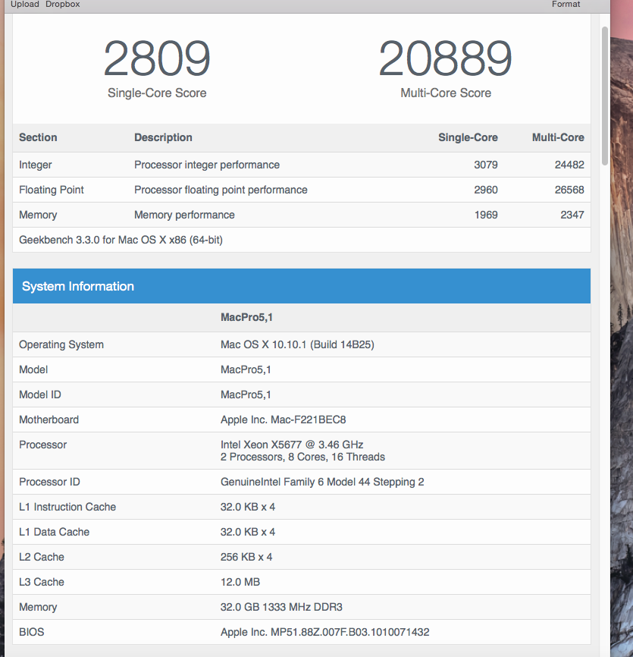Screen dimensions: 633x657
Task: Click the L2 Cache value '256 KB x 4'
Action: [x=246, y=558]
